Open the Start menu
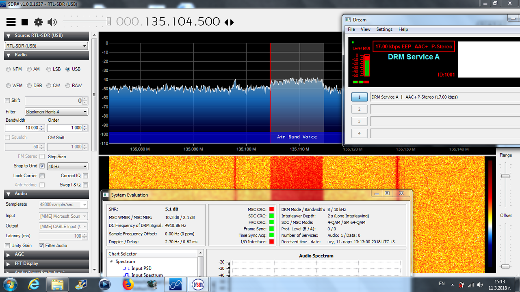Screen dimensions: 520x292 click(9, 284)
